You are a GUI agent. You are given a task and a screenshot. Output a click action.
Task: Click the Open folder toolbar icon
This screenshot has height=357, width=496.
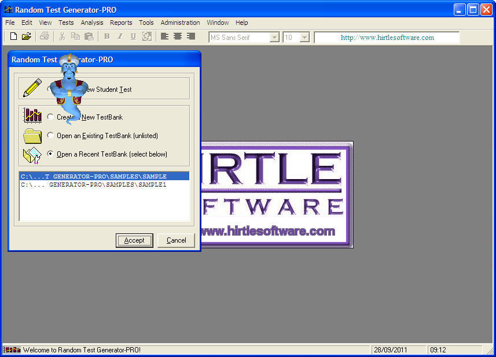(x=26, y=37)
